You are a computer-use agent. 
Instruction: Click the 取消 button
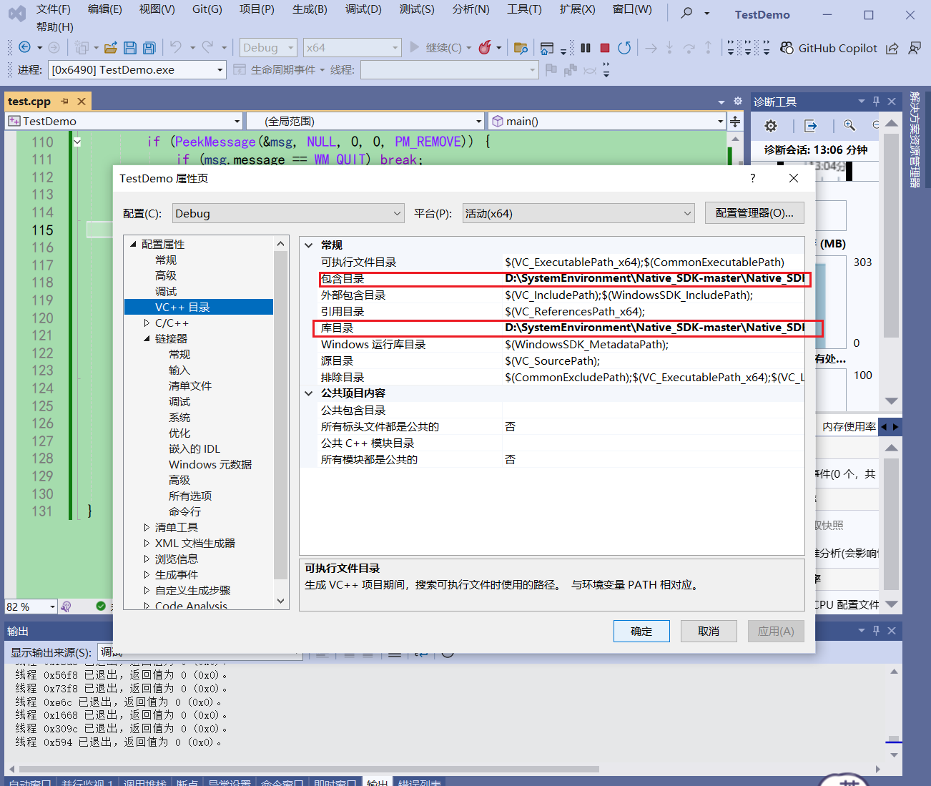pos(709,632)
